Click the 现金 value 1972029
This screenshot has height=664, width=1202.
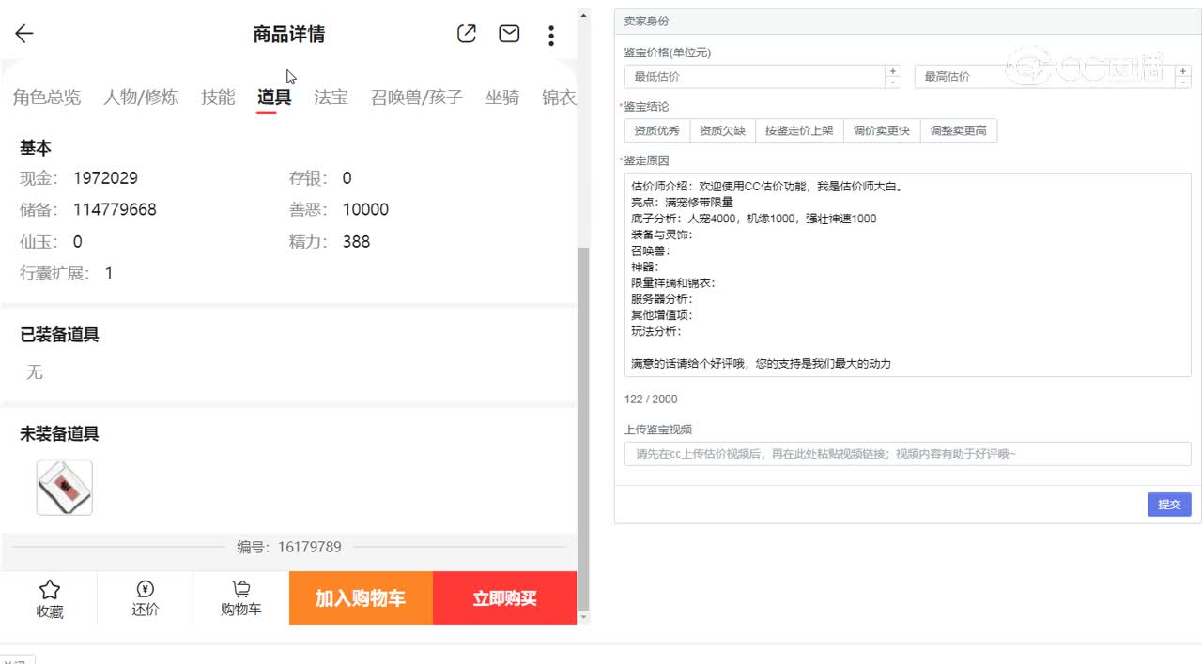tap(105, 178)
